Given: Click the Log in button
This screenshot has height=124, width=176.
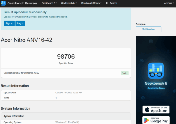Looking at the screenshot, I should pyautogui.click(x=20, y=23).
